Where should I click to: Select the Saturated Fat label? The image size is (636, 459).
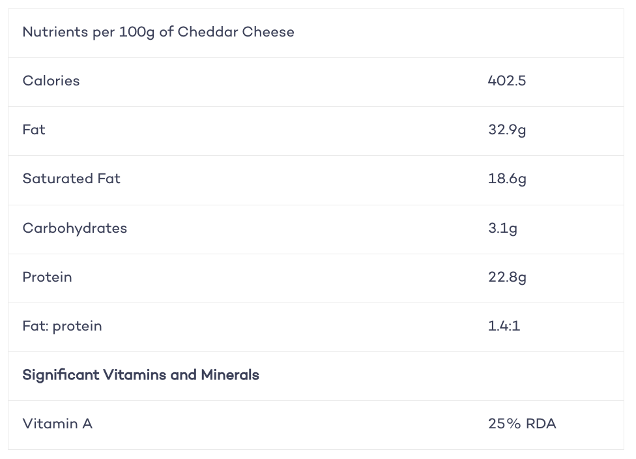[72, 179]
